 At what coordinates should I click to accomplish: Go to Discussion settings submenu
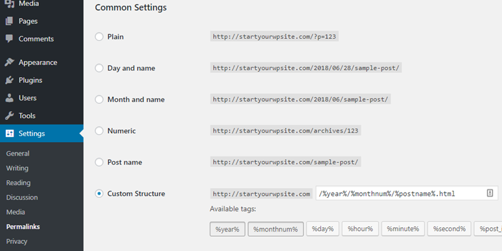pyautogui.click(x=22, y=197)
